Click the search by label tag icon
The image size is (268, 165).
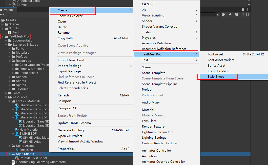pyautogui.click(x=230, y=14)
